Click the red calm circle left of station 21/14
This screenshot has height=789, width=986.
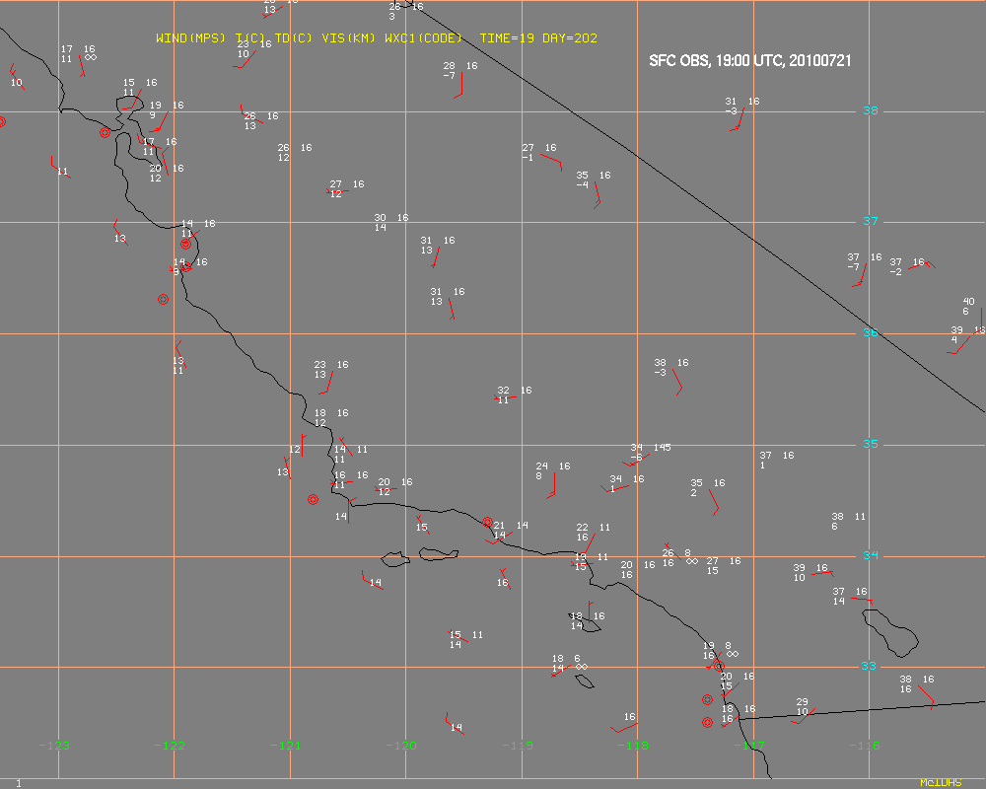tap(487, 523)
